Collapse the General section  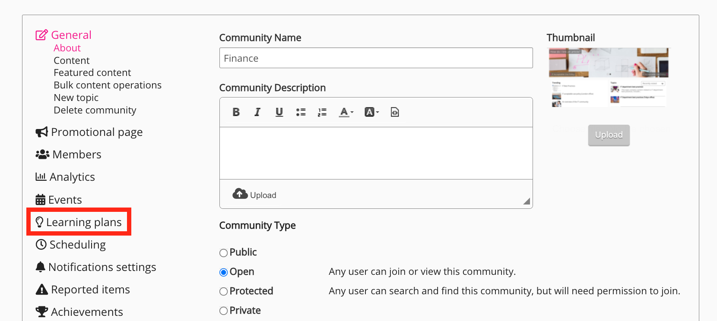[71, 35]
